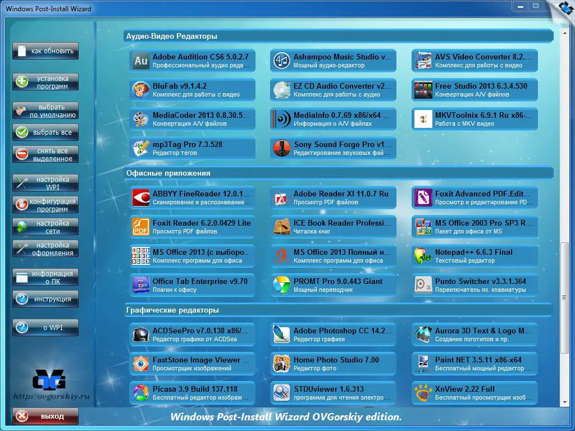Open 'конфигурация программ' in the sidebar
The width and height of the screenshot is (575, 431).
[x=45, y=205]
